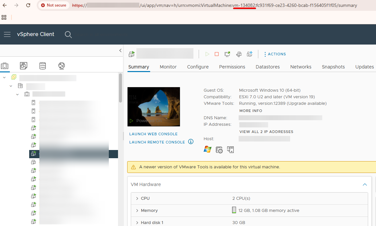This screenshot has width=376, height=226.
Task: Switch to VMs and Templates view icon
Action: pyautogui.click(x=24, y=66)
